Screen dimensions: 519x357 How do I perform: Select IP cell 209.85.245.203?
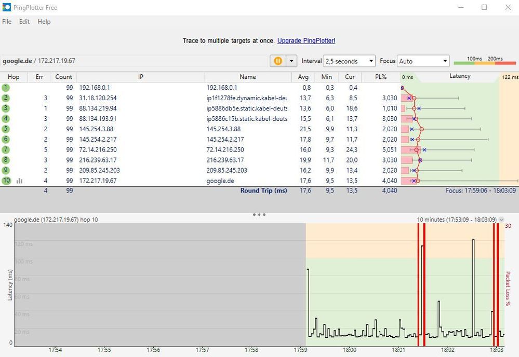100,170
